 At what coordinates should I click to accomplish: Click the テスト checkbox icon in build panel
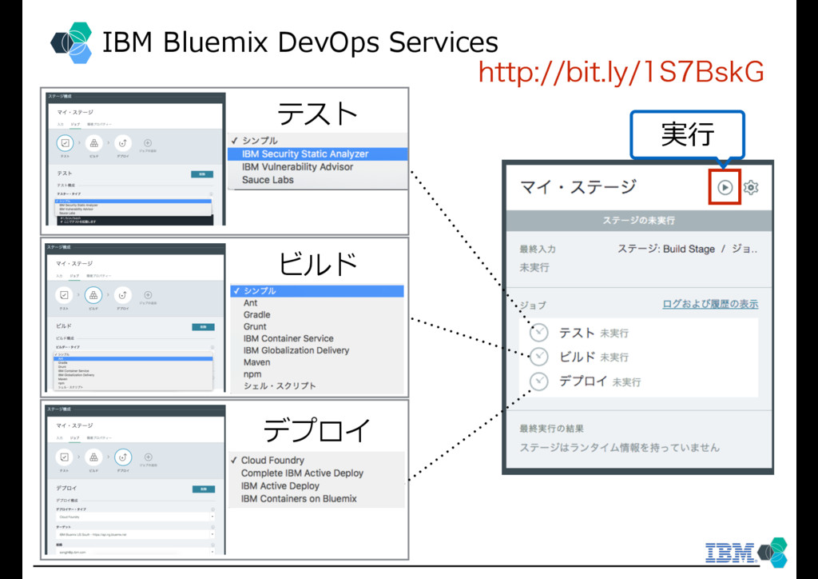pyautogui.click(x=64, y=295)
